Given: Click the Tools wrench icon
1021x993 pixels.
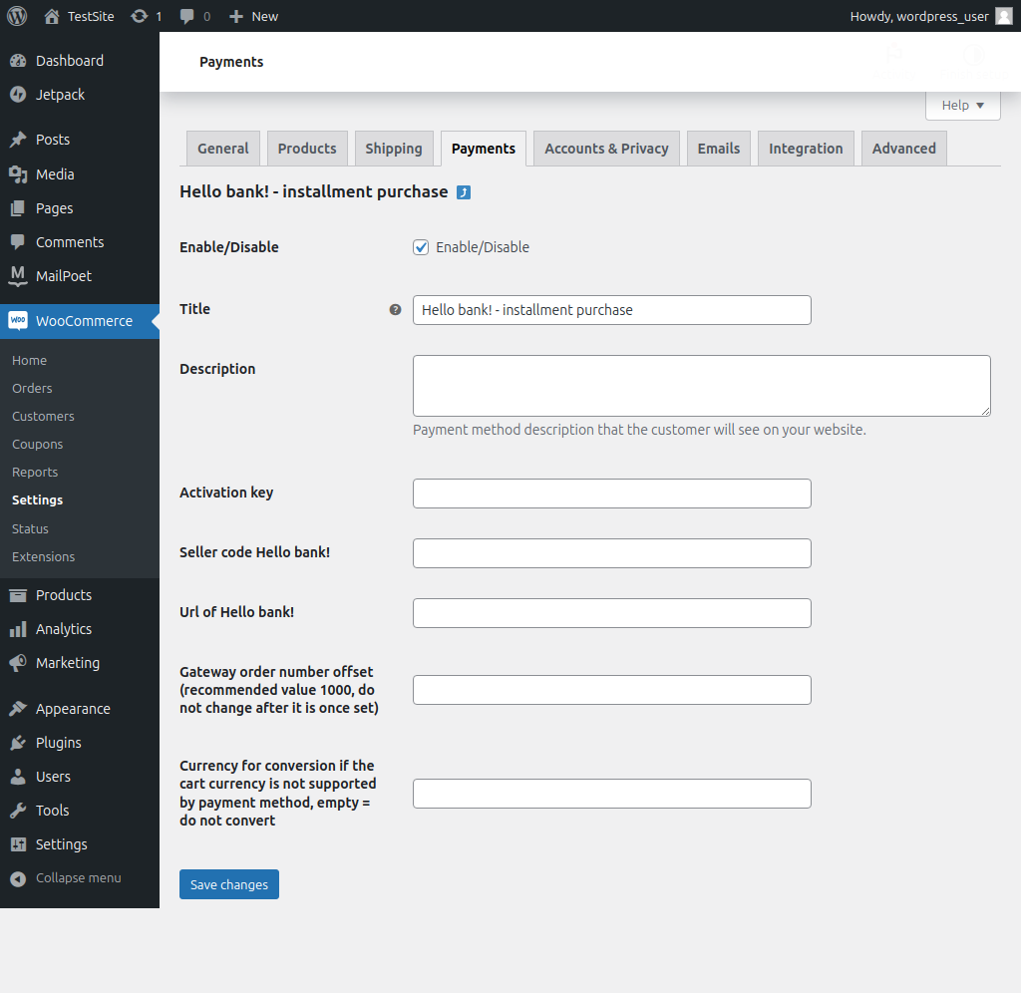Looking at the screenshot, I should 18,810.
